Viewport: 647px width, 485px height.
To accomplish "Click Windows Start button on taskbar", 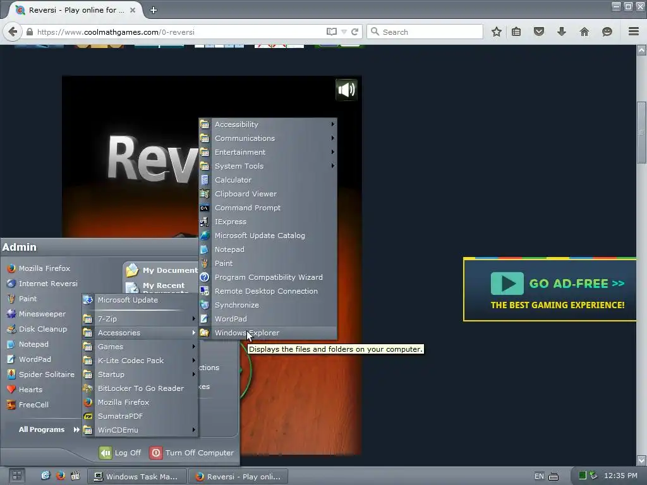I will pyautogui.click(x=16, y=476).
